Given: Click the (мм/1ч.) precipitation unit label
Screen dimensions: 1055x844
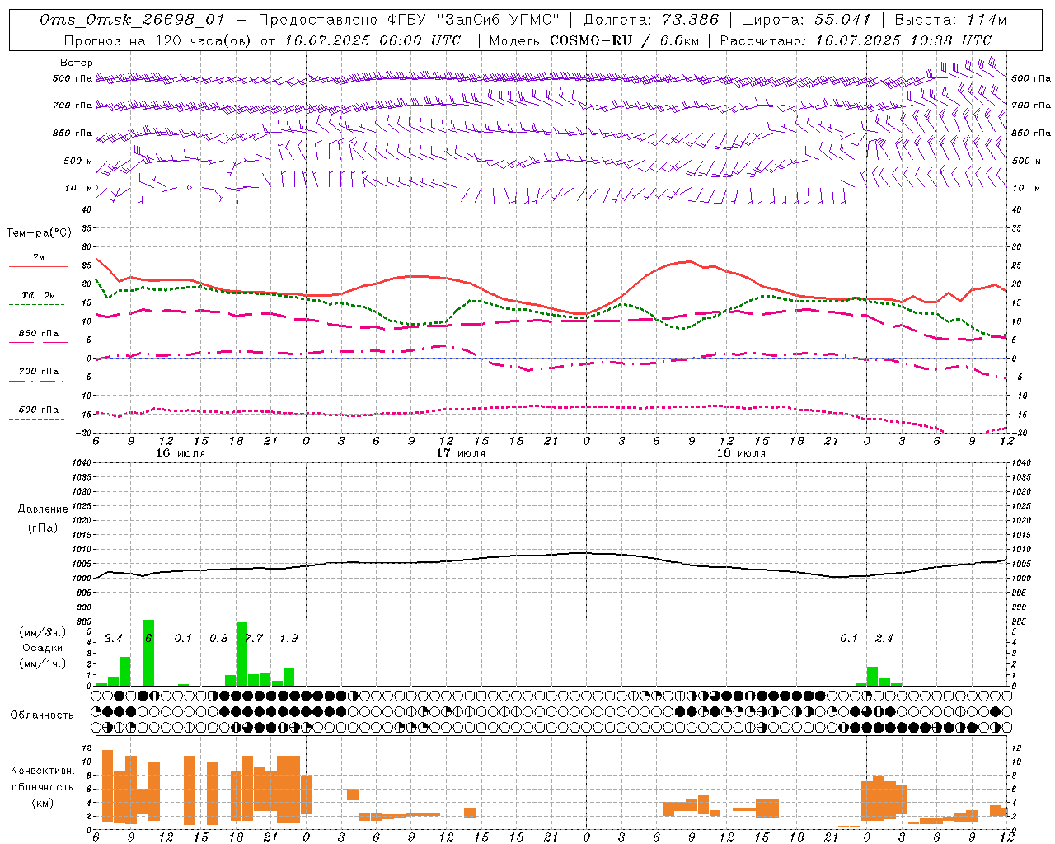Looking at the screenshot, I should coord(43,663).
